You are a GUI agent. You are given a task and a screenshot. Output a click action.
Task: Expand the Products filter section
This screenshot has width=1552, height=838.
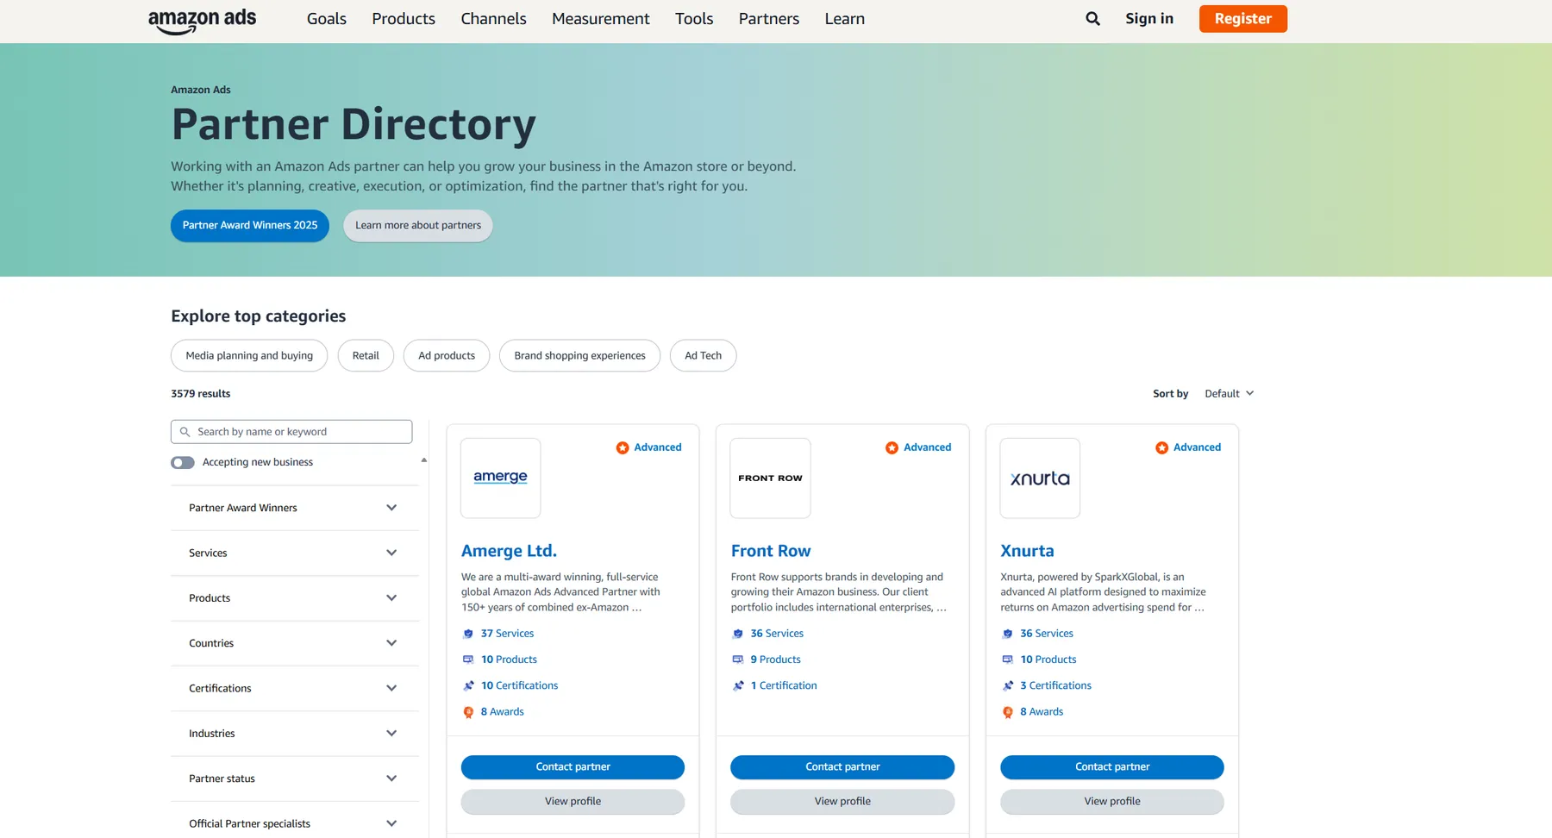tap(294, 598)
